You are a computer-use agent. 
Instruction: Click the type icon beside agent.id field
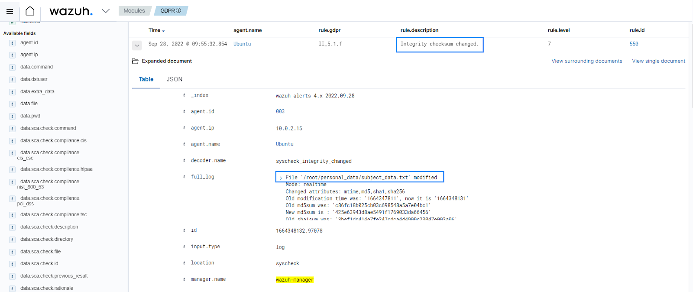(x=12, y=43)
